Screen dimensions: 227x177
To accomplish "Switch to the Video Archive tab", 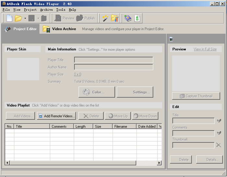I will tap(59, 29).
